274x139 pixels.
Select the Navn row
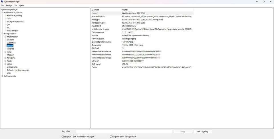(x=142, y=13)
